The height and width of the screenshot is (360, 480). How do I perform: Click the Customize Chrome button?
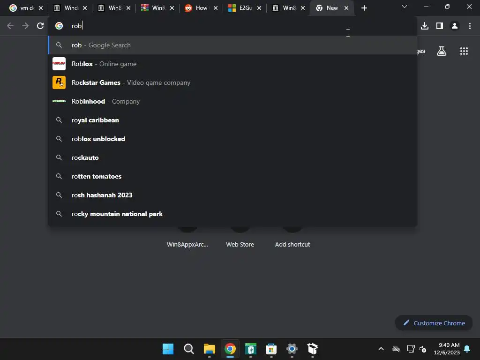coord(434,323)
